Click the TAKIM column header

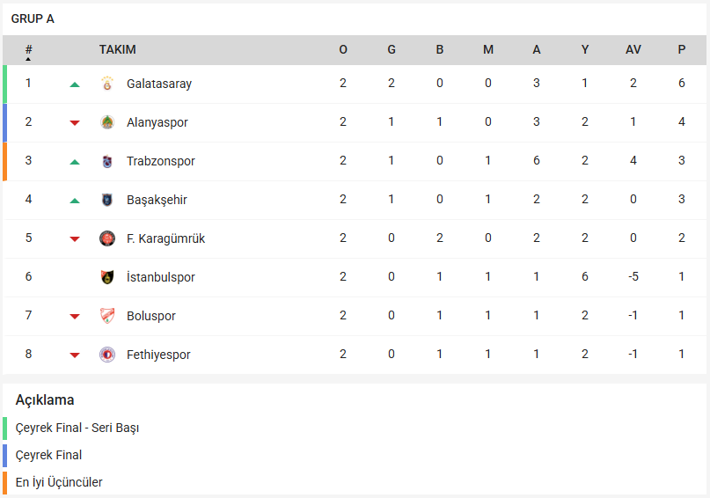(118, 50)
